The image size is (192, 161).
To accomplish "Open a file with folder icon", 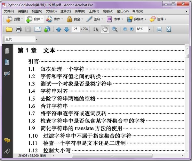I will pyautogui.click(x=9, y=29).
